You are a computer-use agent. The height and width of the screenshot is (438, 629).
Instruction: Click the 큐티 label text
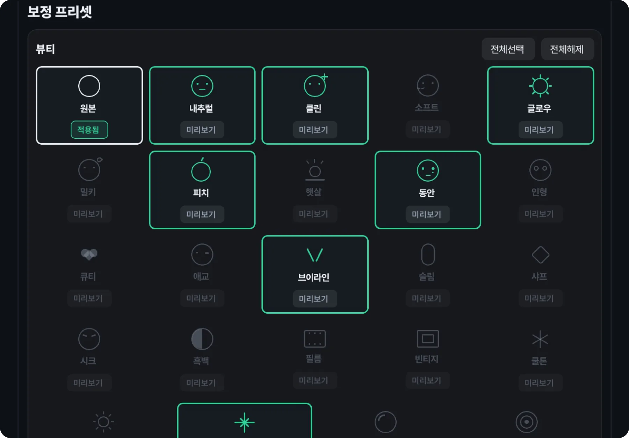88,277
